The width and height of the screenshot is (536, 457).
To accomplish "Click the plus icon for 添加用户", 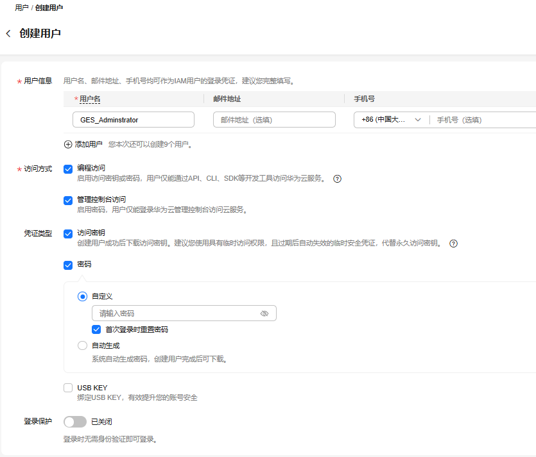I will tap(68, 144).
